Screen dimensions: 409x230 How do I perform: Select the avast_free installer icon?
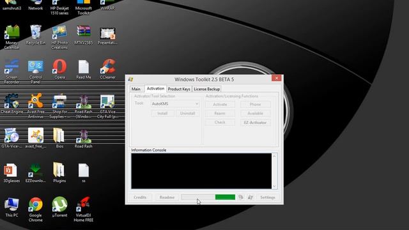click(36, 138)
